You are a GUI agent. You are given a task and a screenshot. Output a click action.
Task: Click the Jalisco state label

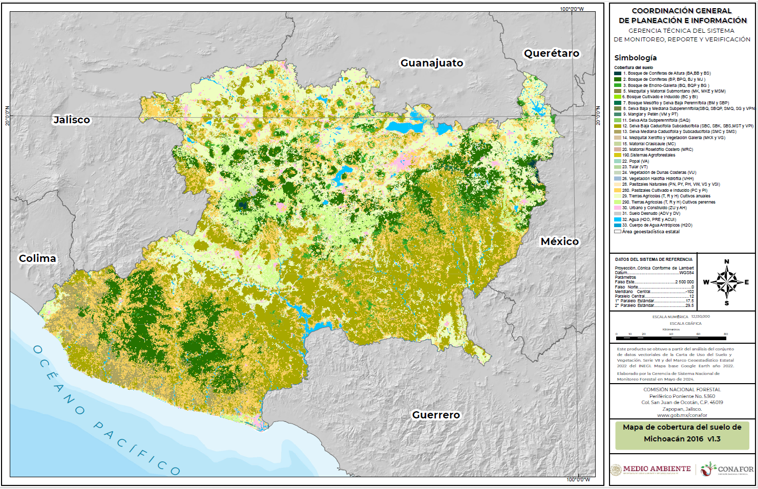click(x=72, y=120)
